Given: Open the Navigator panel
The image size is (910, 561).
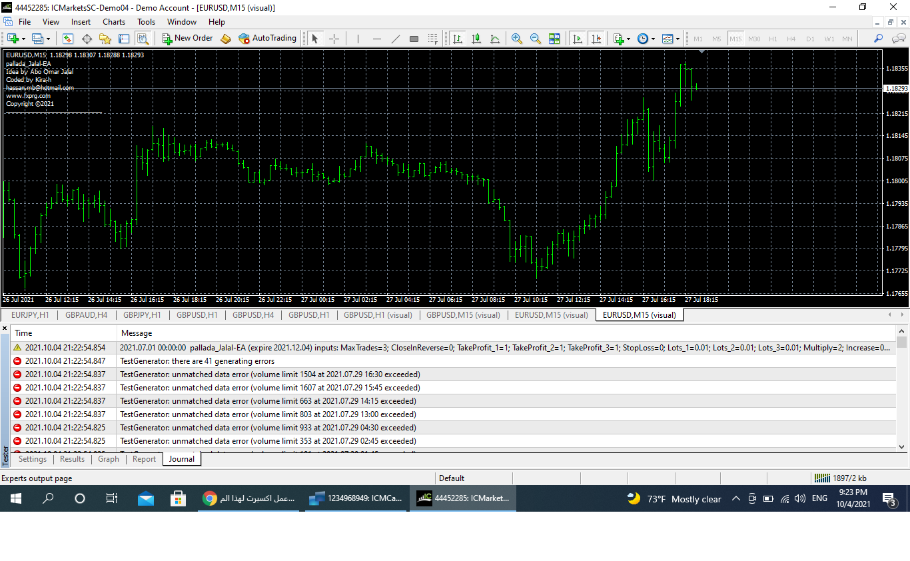Looking at the screenshot, I should point(105,39).
